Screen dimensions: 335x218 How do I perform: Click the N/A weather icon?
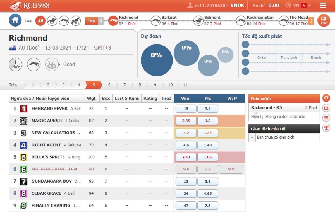pos(52,65)
